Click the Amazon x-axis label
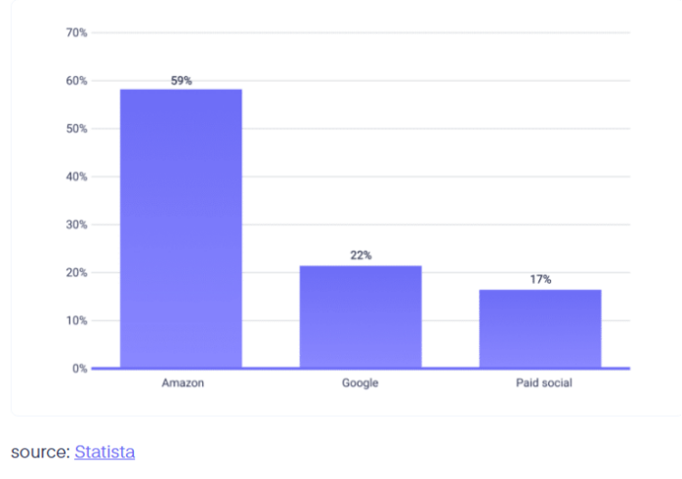Image resolution: width=682 pixels, height=479 pixels. pyautogui.click(x=181, y=383)
